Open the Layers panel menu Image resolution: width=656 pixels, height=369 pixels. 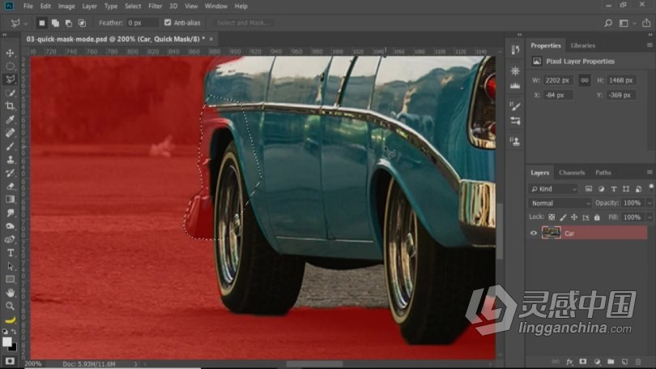coord(650,172)
